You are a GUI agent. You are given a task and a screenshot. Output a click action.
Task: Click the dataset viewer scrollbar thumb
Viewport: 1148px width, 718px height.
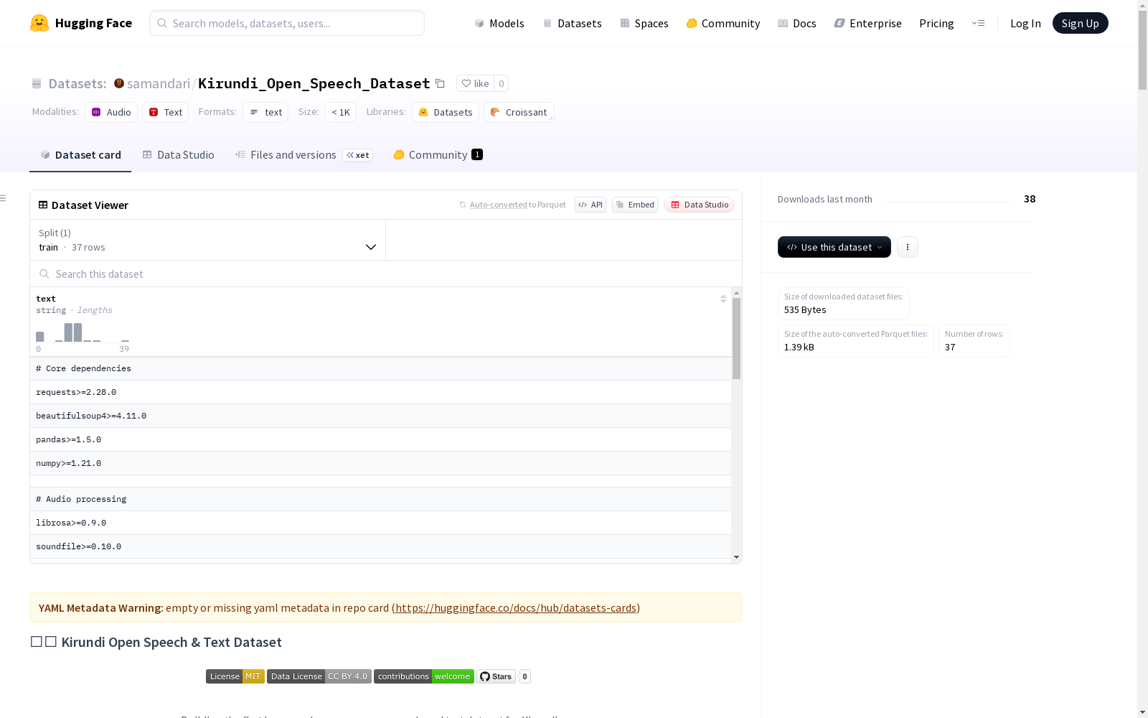point(736,338)
